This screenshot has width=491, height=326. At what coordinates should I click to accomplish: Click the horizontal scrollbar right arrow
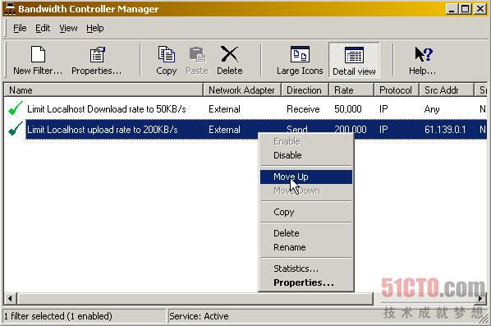pos(480,298)
